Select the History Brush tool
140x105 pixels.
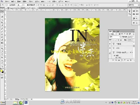click(2, 37)
